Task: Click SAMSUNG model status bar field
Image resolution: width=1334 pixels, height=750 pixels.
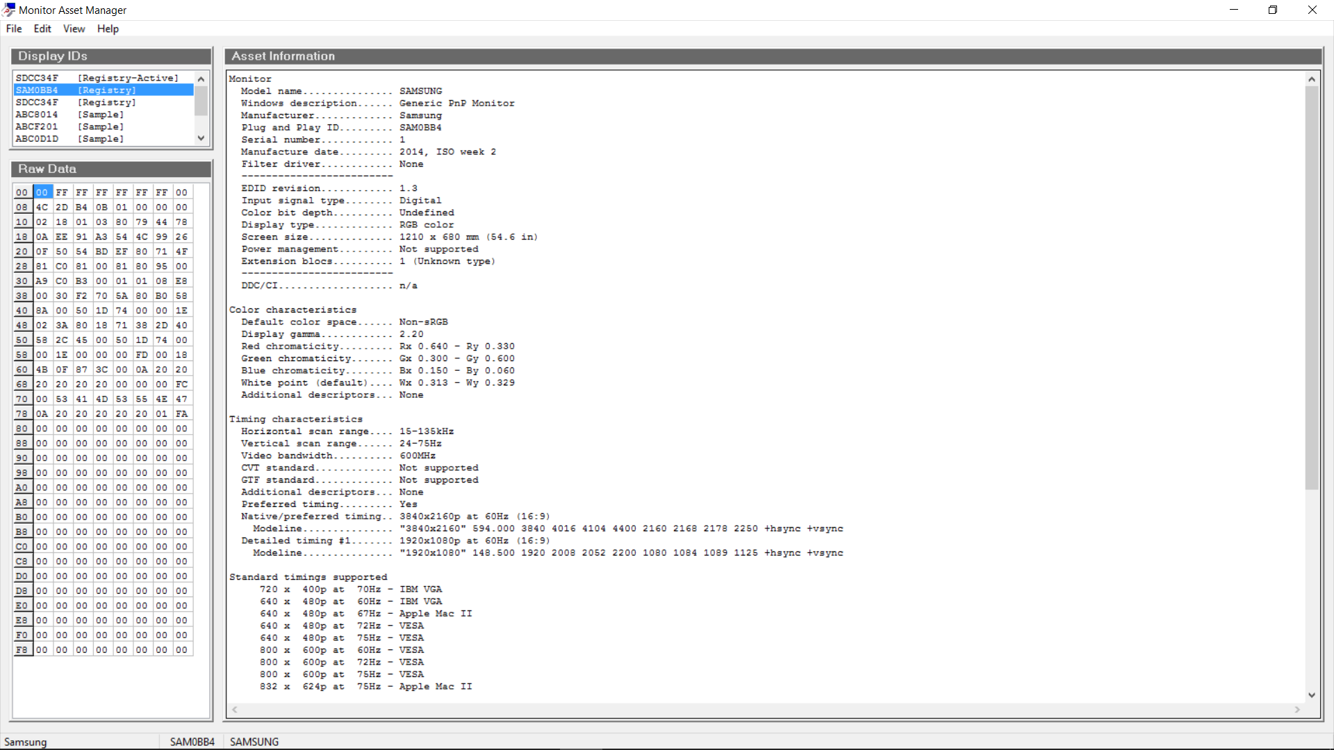Action: coord(254,742)
